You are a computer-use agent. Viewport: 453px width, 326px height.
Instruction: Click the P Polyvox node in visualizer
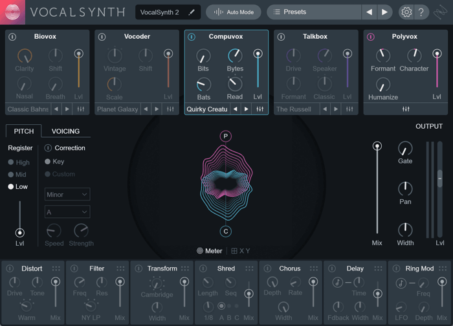226,136
